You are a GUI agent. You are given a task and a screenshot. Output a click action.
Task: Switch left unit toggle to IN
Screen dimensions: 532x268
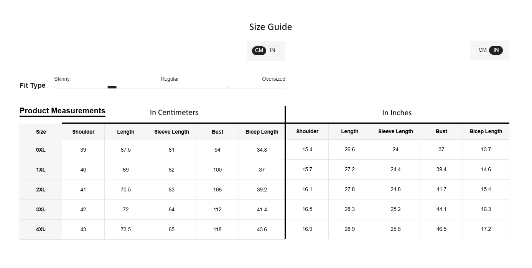(x=272, y=51)
